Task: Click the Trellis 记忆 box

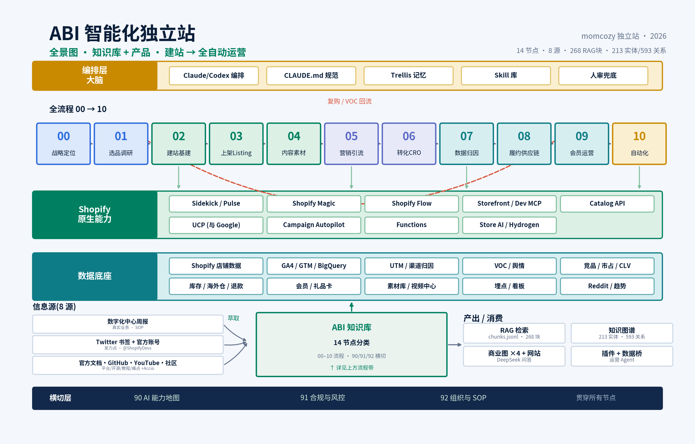Action: 408,76
